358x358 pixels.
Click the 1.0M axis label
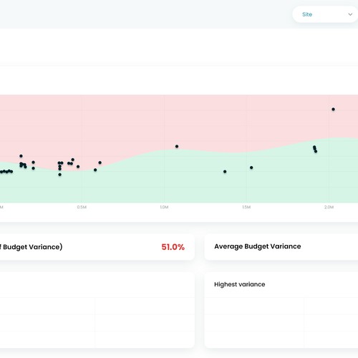(x=164, y=207)
